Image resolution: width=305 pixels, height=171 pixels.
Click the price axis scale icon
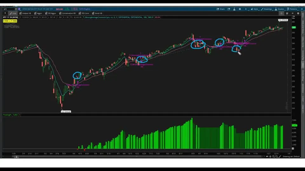[x=294, y=17]
